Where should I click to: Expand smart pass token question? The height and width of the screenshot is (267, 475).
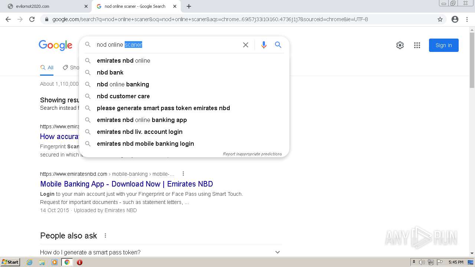pyautogui.click(x=161, y=252)
